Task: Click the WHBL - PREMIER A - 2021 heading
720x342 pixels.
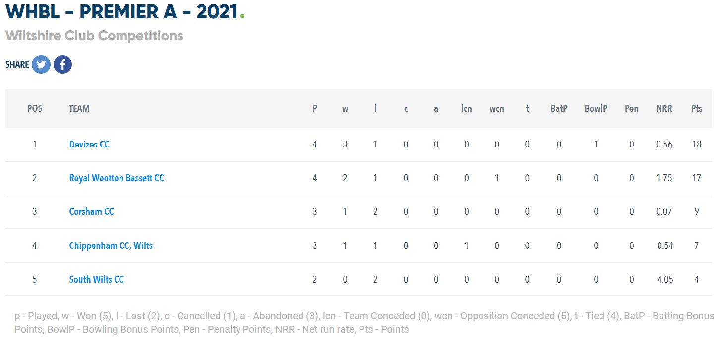Action: 122,12
